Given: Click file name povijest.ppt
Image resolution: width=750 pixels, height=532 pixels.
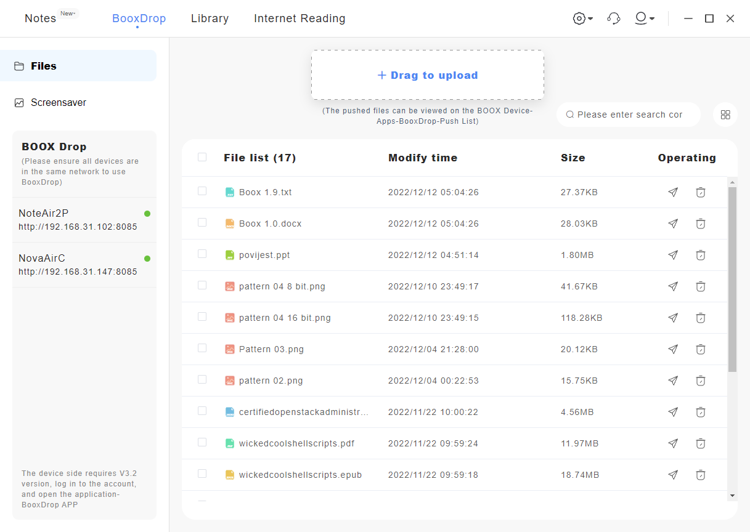Looking at the screenshot, I should (264, 255).
